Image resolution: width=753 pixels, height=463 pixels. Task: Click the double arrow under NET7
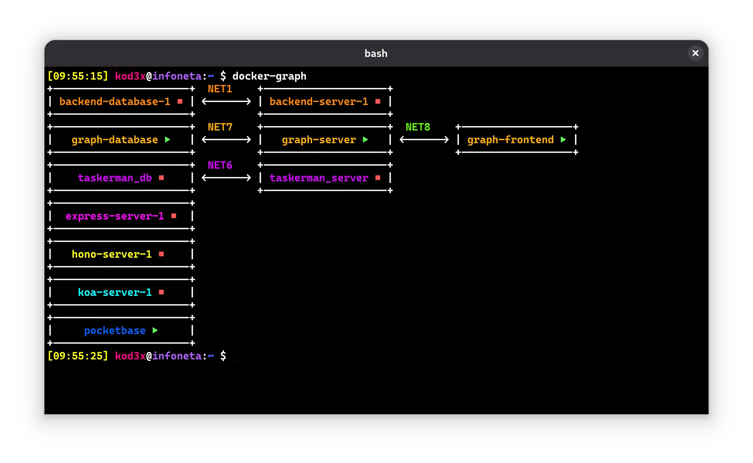click(226, 140)
